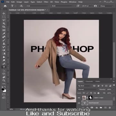Open the Opacity slider dropdown arrow
The image size is (116, 116).
coord(113,90)
